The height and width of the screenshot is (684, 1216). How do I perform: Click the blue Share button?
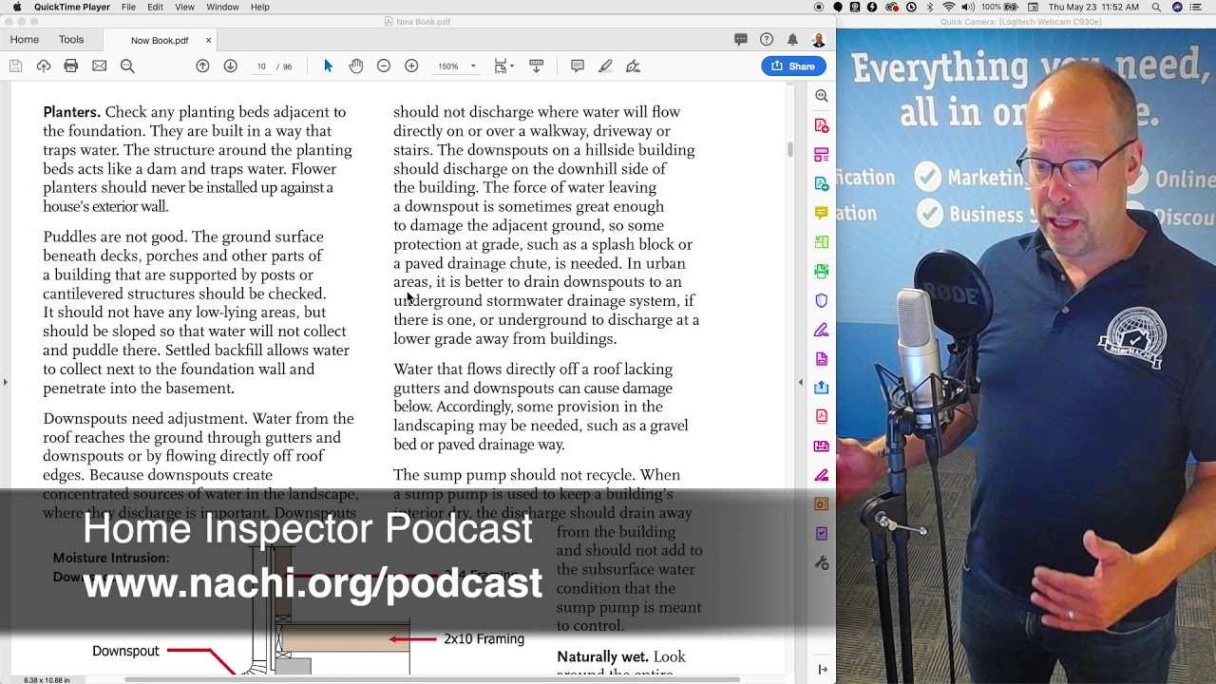tap(793, 66)
